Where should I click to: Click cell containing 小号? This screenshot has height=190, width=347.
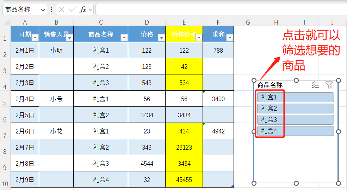click(56, 99)
